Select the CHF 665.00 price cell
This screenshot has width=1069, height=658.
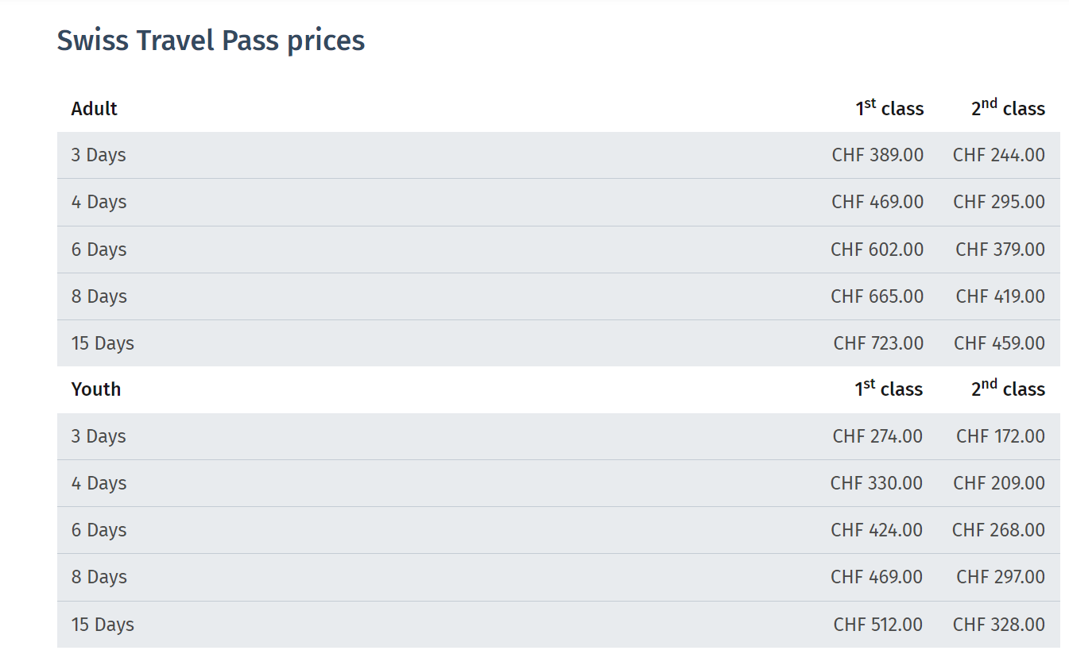click(877, 296)
